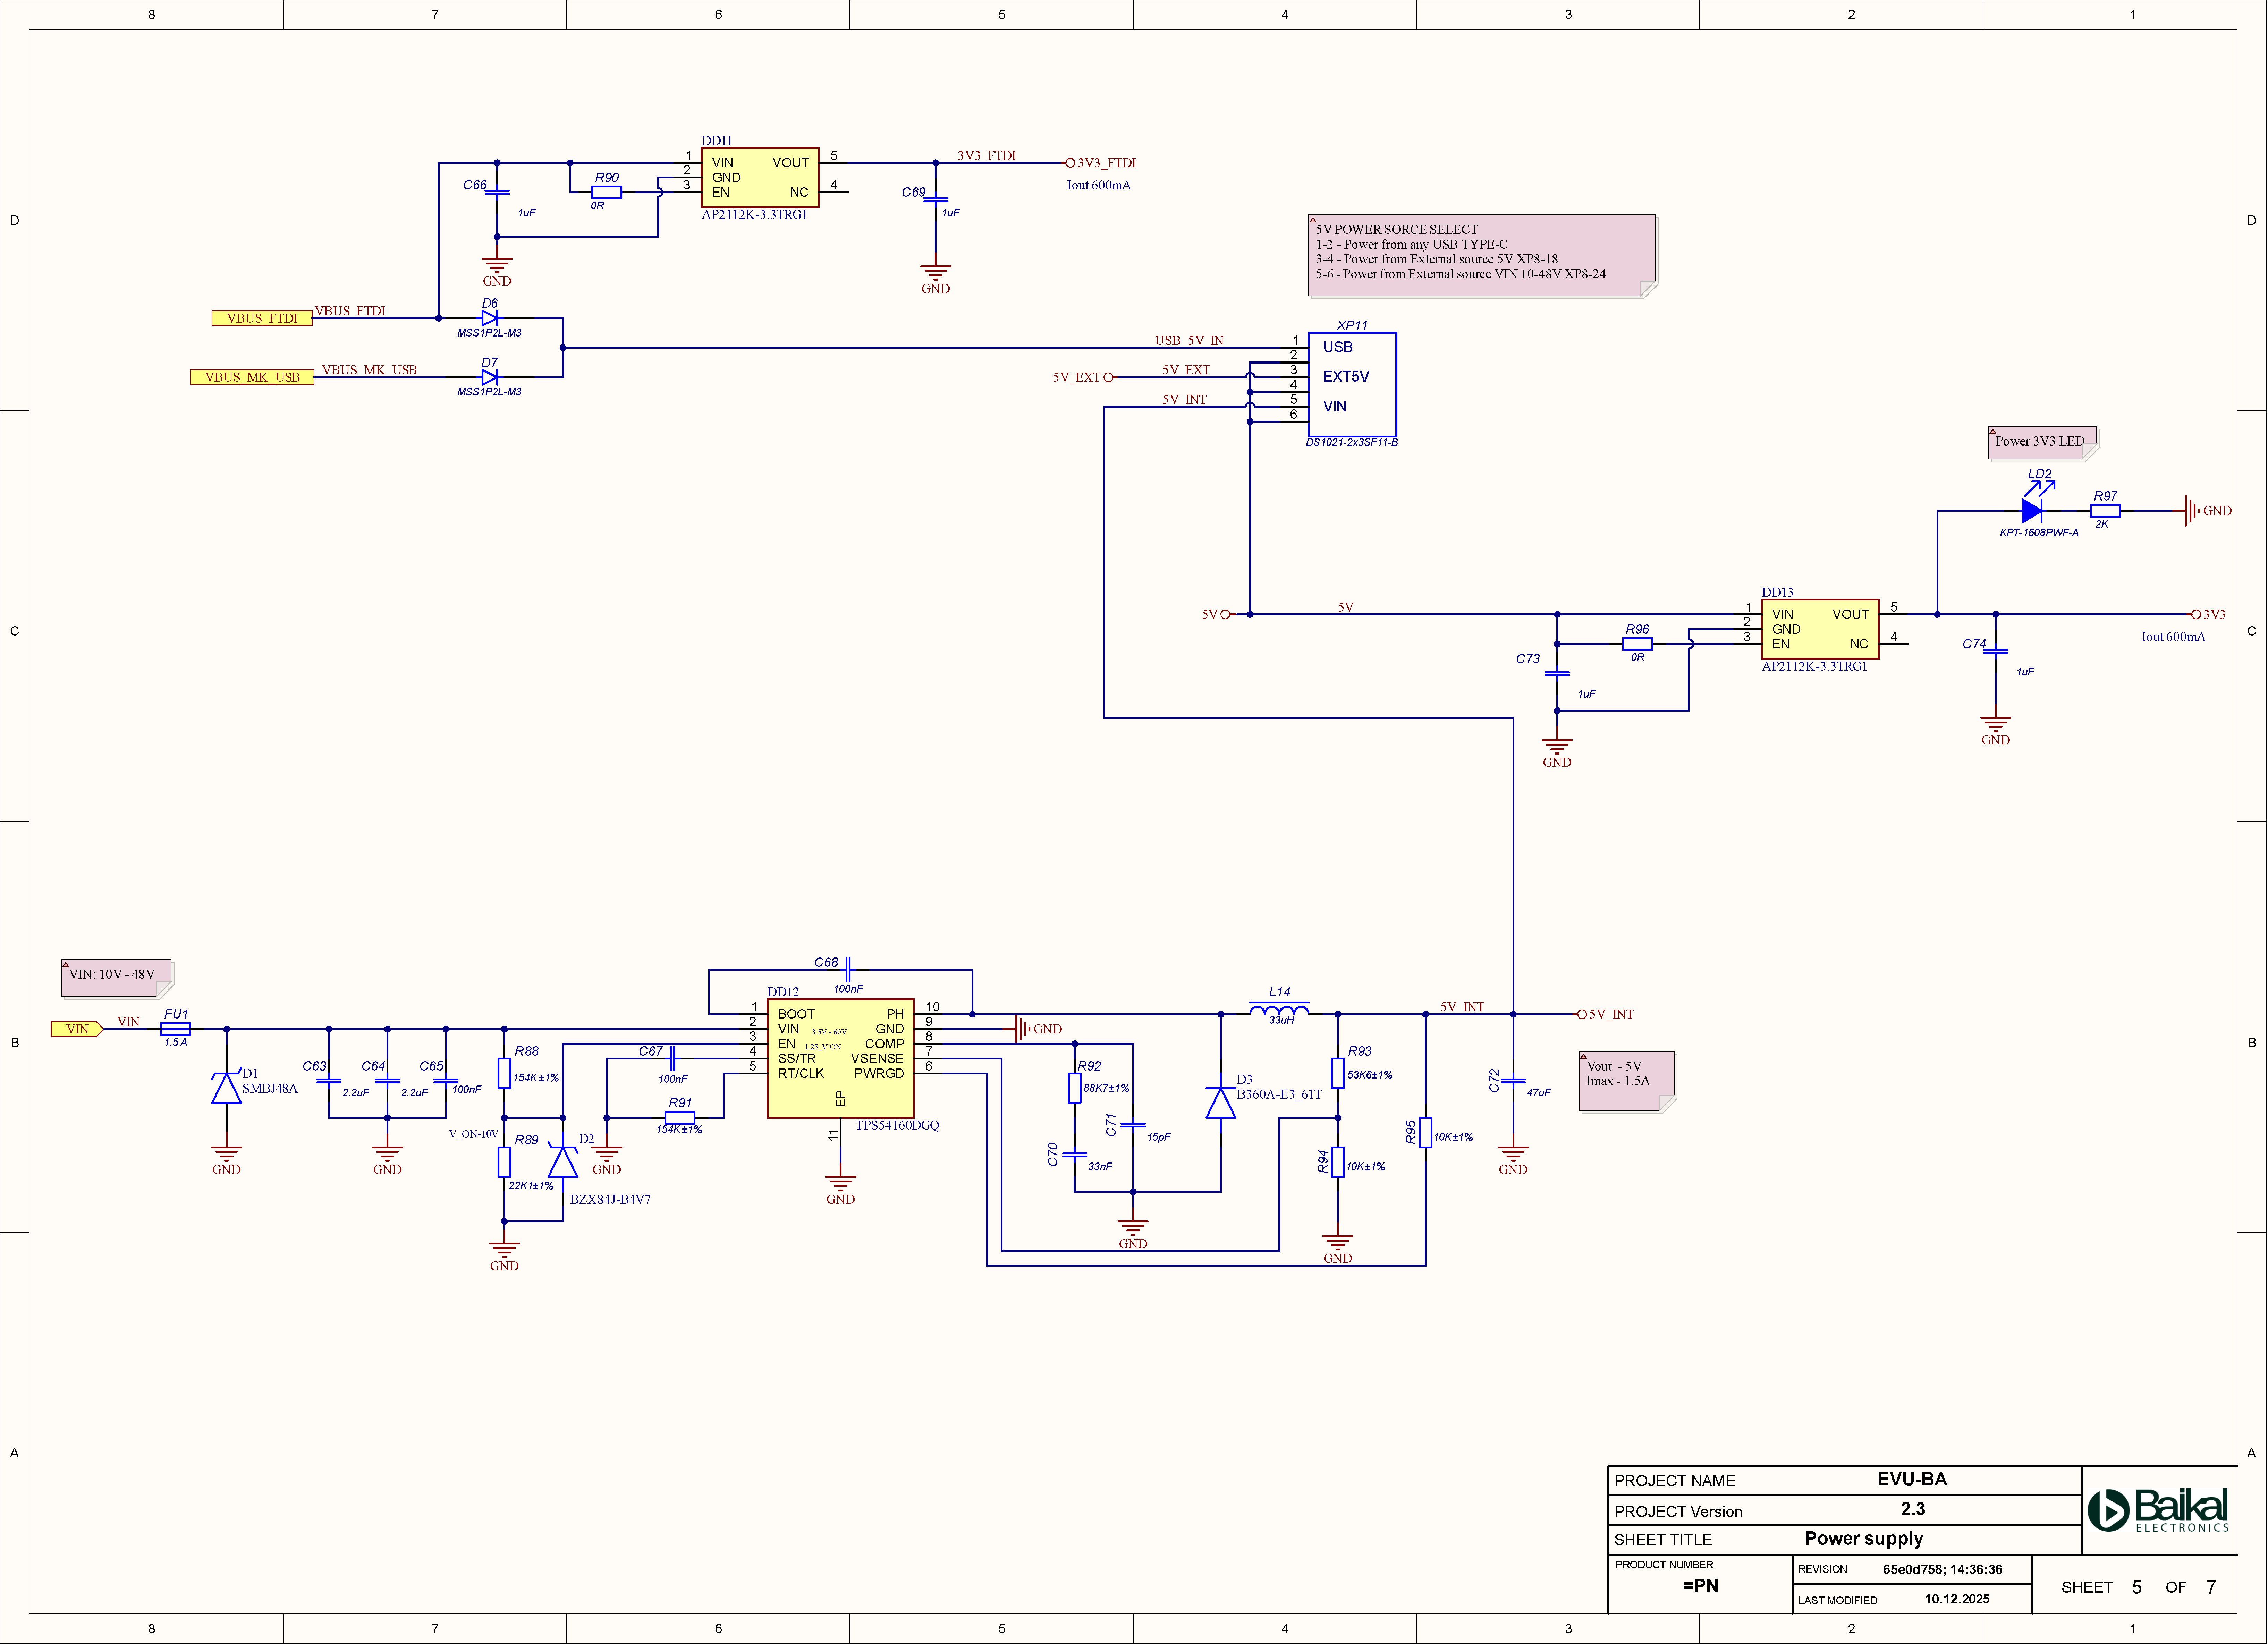
Task: Click the VBUS_FTDI yellow port
Action: point(262,318)
